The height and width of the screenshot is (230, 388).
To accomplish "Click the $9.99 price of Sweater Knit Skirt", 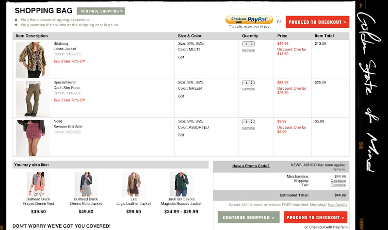I will tap(282, 121).
